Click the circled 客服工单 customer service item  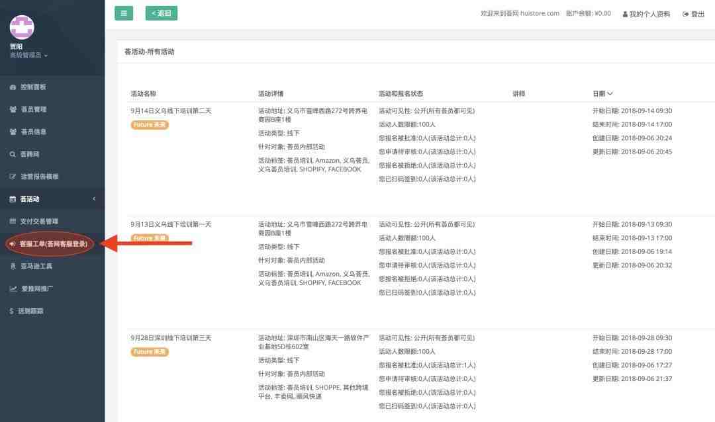(50, 244)
